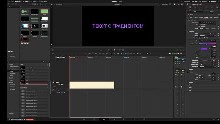The height and width of the screenshot is (124, 220).
Task: Open the purple color swatch picker
Action: coord(204,49)
